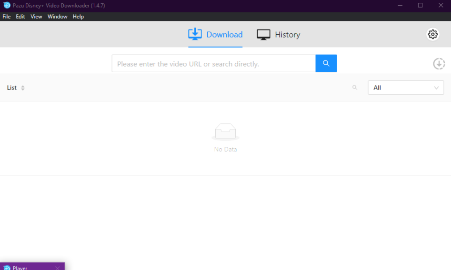Click the small list filter search icon
The image size is (451, 270).
pyautogui.click(x=355, y=87)
